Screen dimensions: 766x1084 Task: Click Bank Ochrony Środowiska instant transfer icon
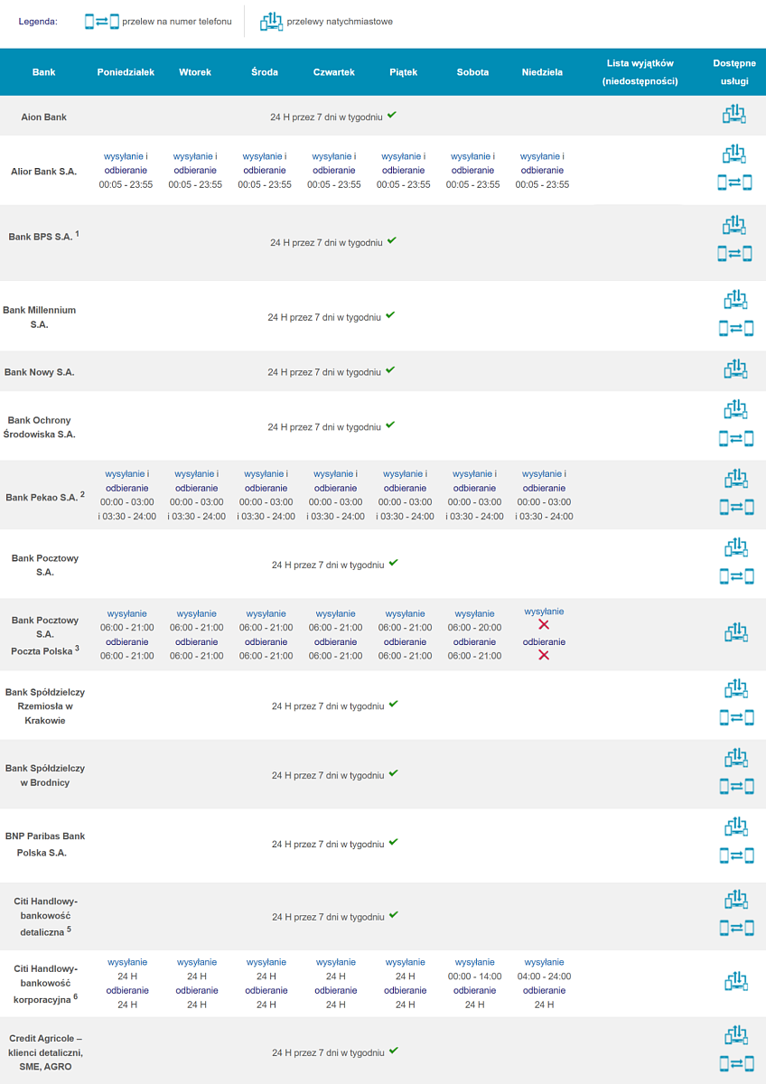point(735,409)
